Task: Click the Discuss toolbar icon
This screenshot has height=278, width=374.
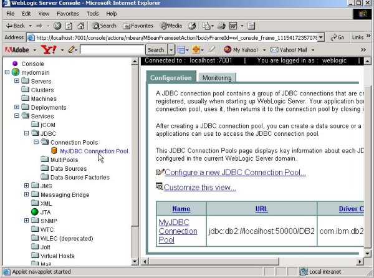Action: click(251, 26)
